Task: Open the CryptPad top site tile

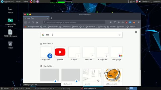Action: [x=46, y=53]
